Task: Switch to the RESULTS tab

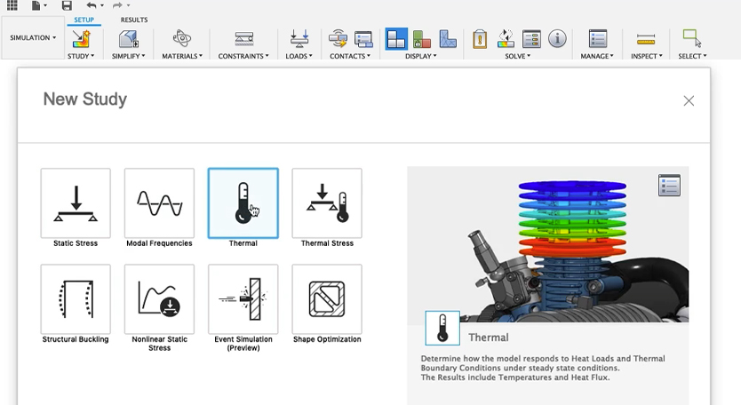Action: coord(134,20)
